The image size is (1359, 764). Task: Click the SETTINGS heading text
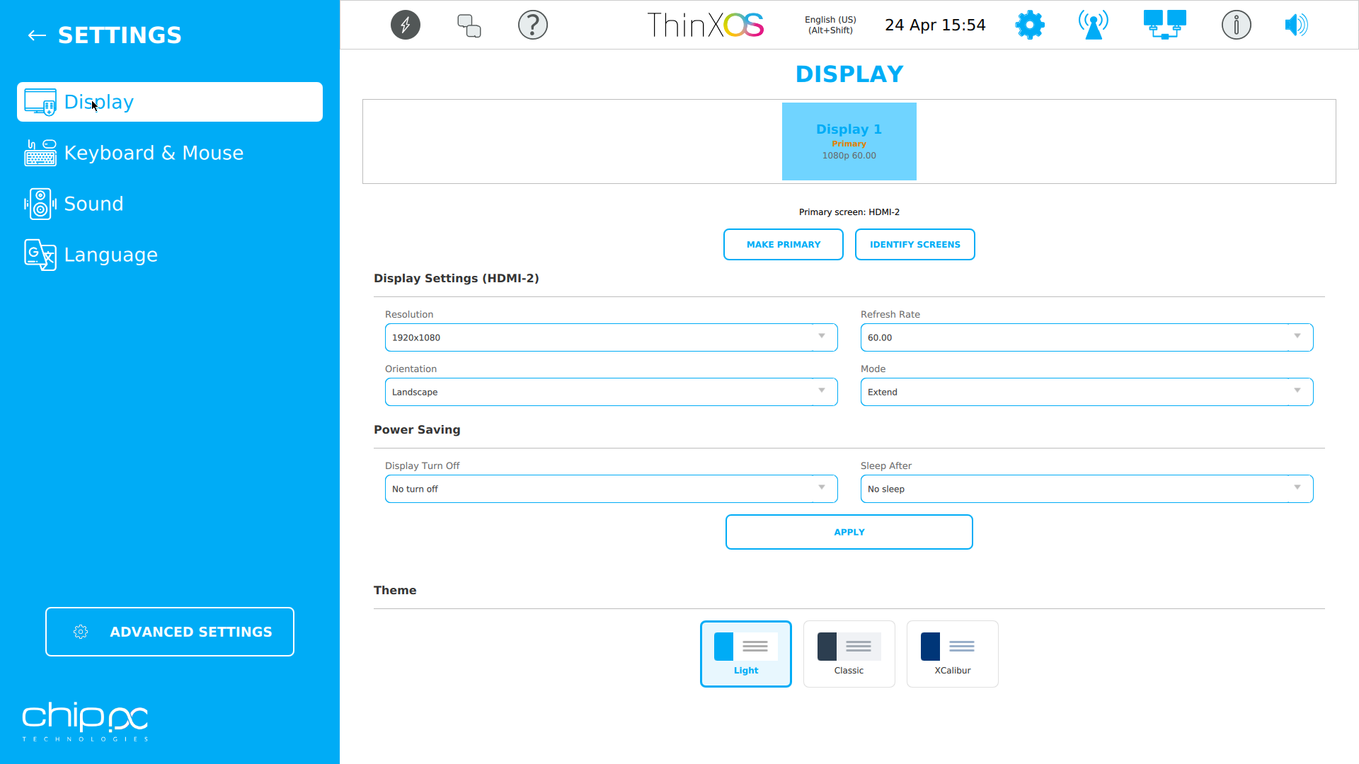120,35
